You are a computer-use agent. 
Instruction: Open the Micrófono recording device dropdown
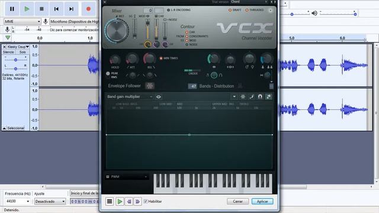(74, 21)
